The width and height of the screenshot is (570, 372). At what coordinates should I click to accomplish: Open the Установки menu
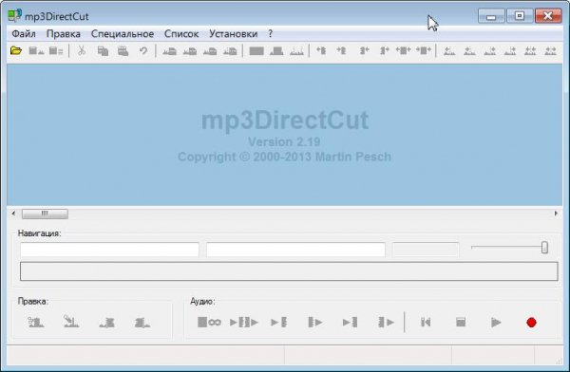tap(233, 34)
